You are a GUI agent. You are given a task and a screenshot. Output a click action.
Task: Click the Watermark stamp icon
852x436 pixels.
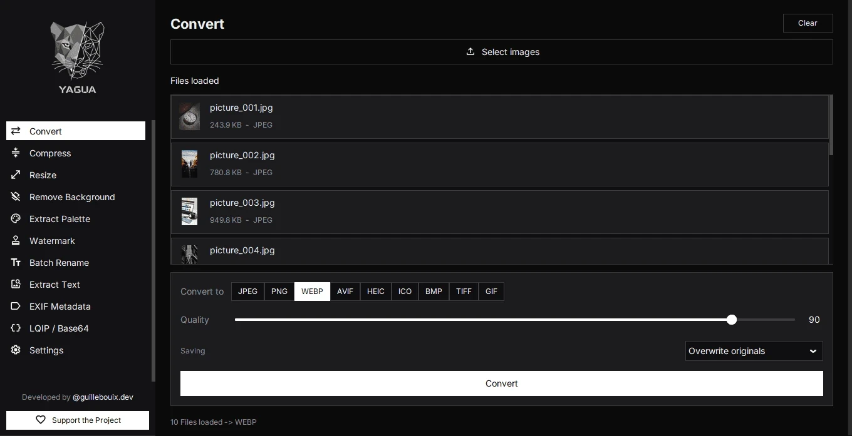16,241
